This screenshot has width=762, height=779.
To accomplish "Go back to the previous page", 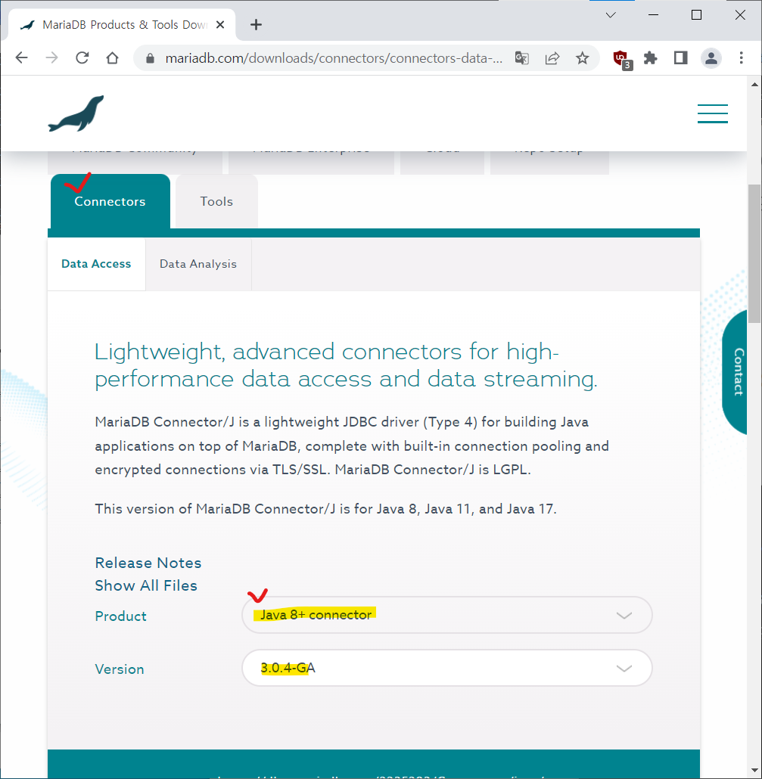I will point(21,57).
